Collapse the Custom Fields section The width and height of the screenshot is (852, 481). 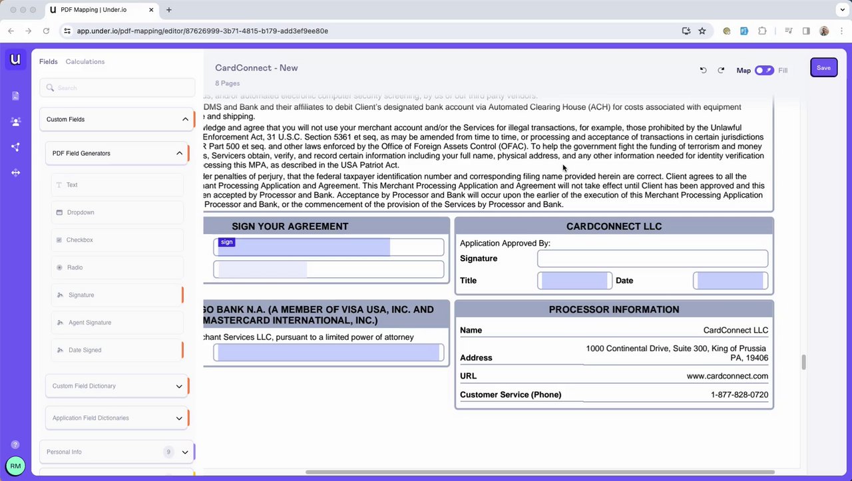(185, 119)
